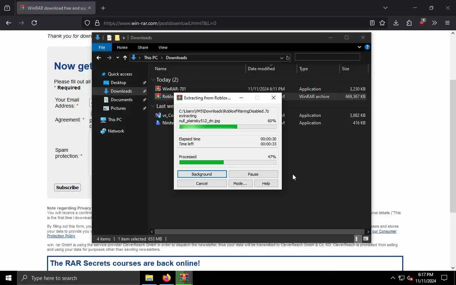Open the browser downloads panel
The width and height of the screenshot is (456, 285).
(x=396, y=23)
